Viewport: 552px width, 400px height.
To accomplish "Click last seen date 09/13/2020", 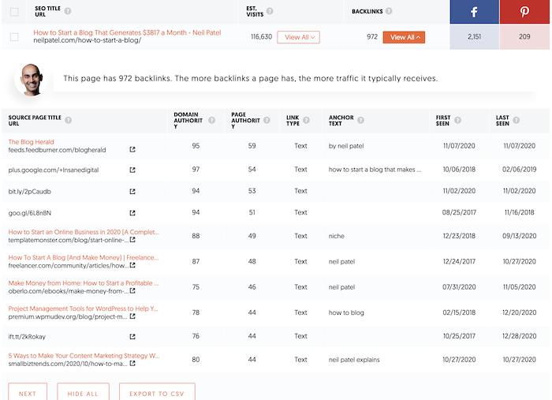I will coord(519,236).
